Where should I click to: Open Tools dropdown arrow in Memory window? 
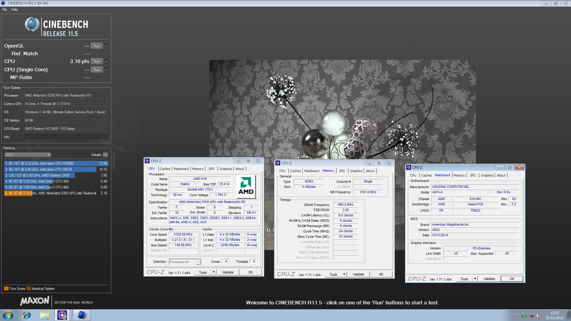344,274
